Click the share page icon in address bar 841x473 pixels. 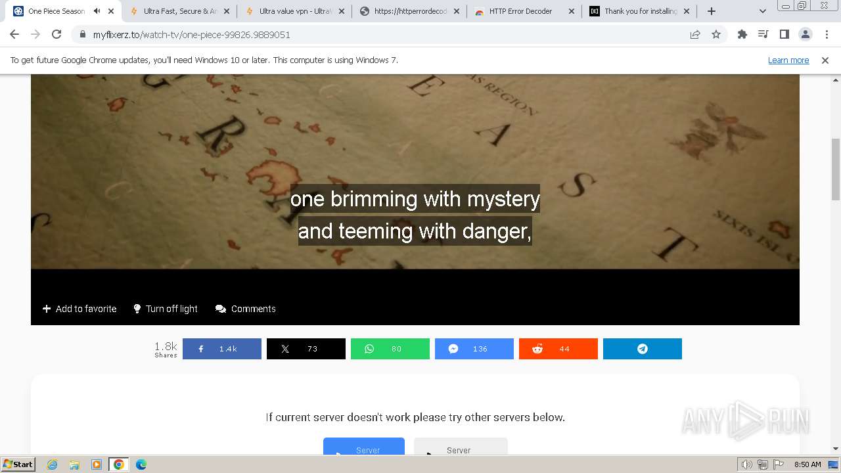pos(695,35)
